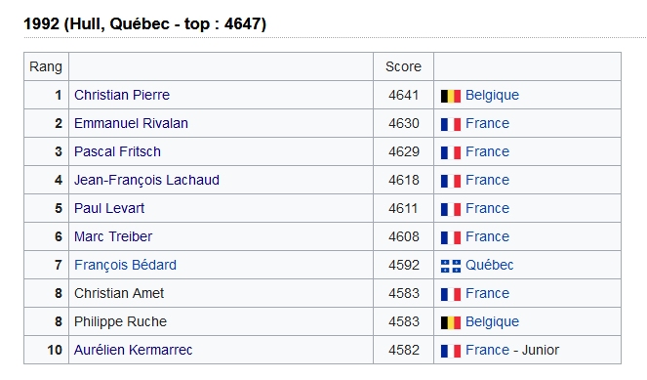Click the Score column header
This screenshot has width=647, height=380.
403,66
